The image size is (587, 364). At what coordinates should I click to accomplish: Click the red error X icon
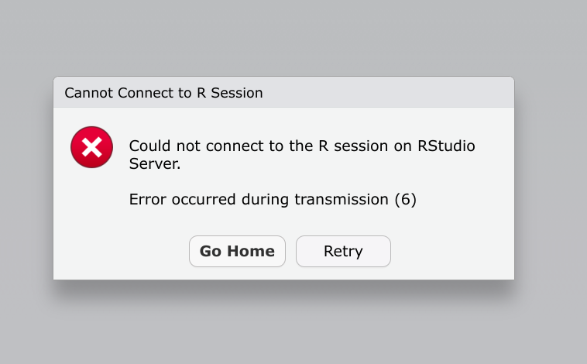click(91, 147)
